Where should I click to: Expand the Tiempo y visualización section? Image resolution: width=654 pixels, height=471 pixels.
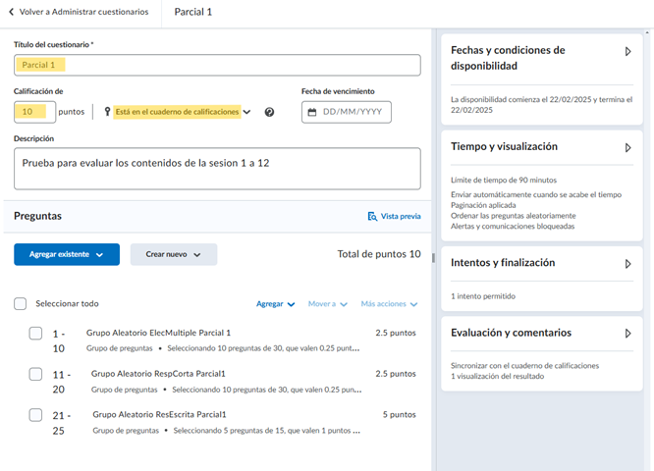627,147
